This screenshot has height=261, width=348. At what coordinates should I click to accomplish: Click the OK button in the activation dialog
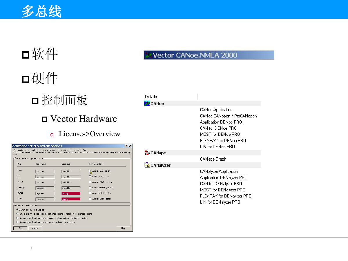(x=20, y=228)
